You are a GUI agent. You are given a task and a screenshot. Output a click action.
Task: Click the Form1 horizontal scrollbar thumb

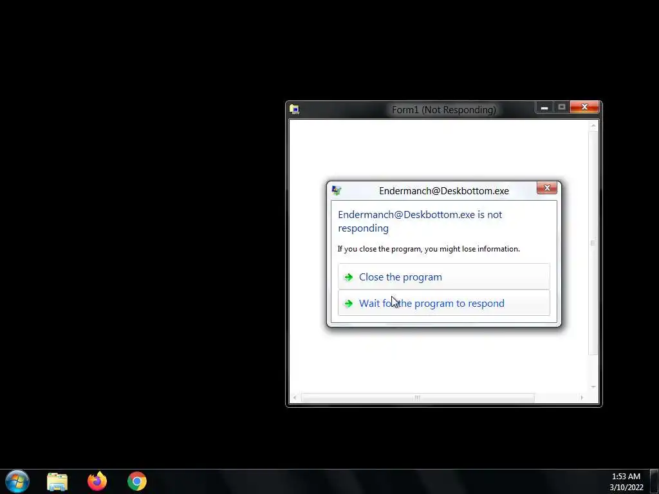(418, 398)
